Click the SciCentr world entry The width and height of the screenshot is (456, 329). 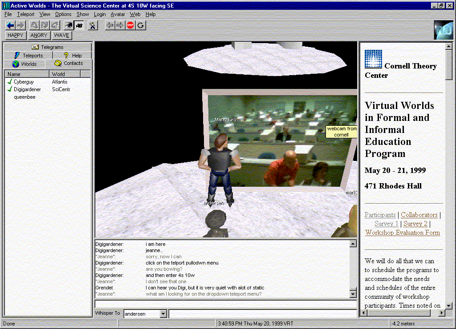(61, 89)
